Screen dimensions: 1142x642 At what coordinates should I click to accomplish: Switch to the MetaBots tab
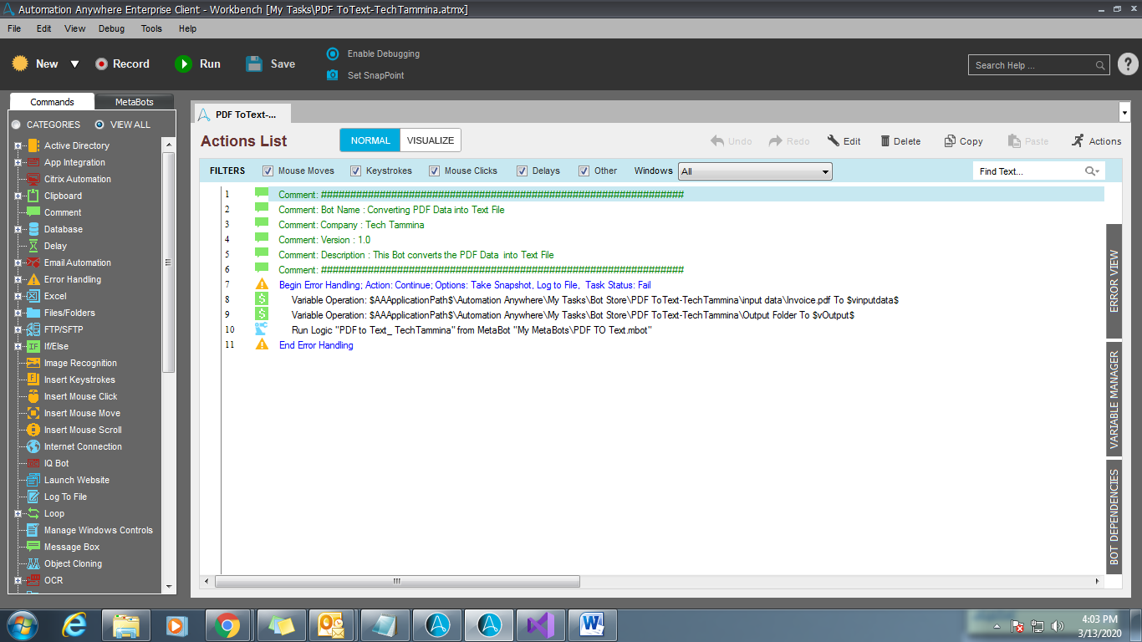(x=135, y=102)
